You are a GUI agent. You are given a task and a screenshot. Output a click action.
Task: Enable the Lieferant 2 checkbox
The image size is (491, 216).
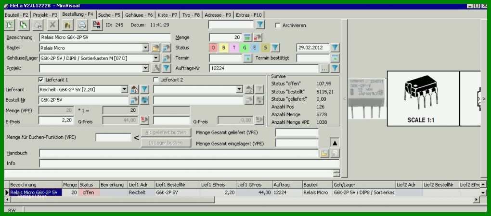point(155,80)
